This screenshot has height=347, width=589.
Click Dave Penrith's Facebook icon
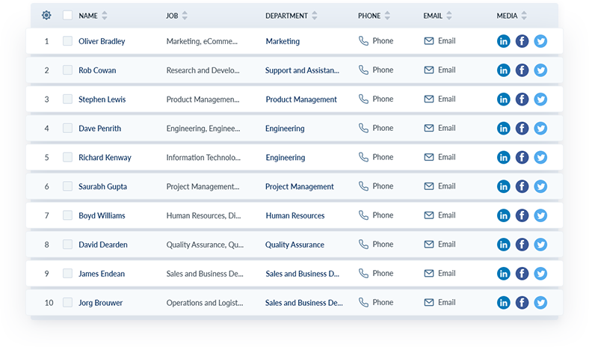tap(522, 128)
